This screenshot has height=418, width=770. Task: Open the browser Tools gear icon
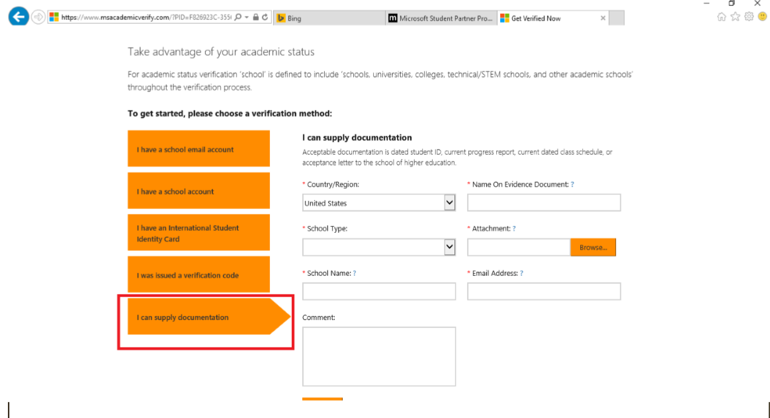coord(749,17)
